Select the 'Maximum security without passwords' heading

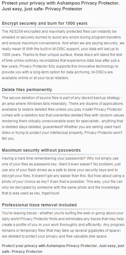[41, 150]
